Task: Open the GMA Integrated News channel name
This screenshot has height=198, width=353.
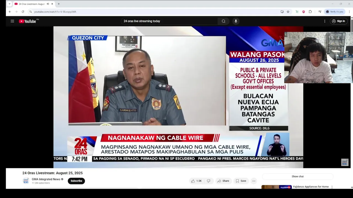Action: [x=46, y=179]
